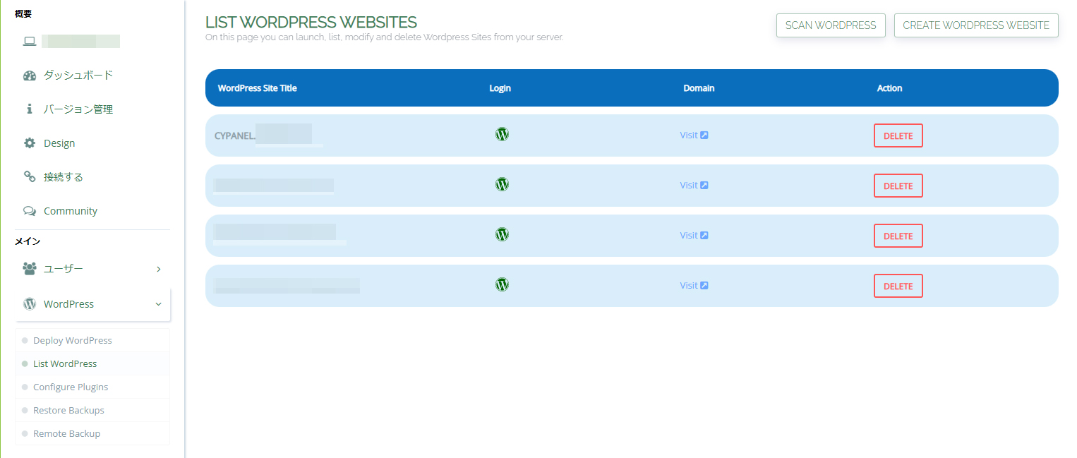Delete the CYPANEL WordPress site

coord(898,135)
